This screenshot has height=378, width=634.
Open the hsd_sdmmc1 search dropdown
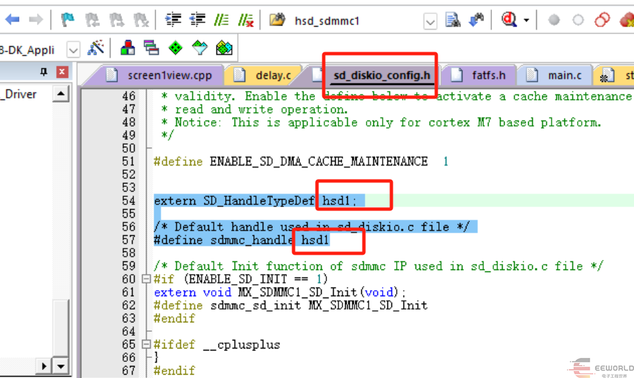[430, 21]
